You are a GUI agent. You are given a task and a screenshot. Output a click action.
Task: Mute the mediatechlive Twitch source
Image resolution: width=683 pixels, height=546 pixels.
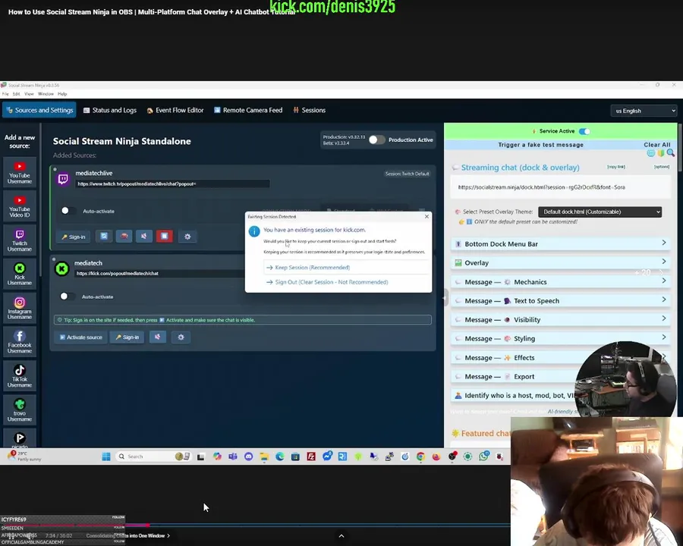143,237
